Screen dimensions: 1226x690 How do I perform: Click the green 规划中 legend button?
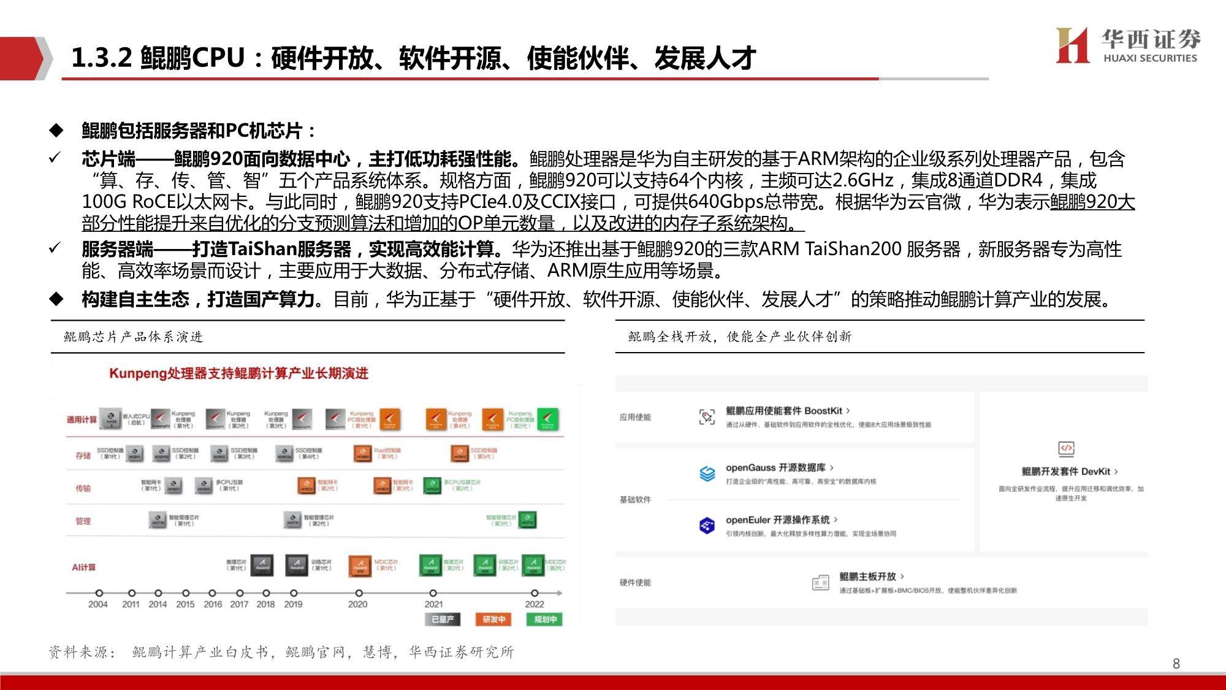tap(545, 619)
